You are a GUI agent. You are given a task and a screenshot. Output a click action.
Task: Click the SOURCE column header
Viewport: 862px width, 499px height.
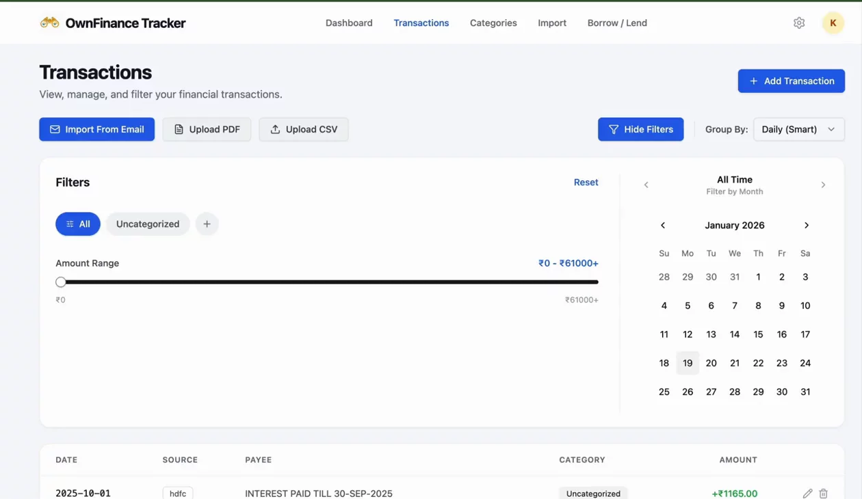(x=180, y=460)
